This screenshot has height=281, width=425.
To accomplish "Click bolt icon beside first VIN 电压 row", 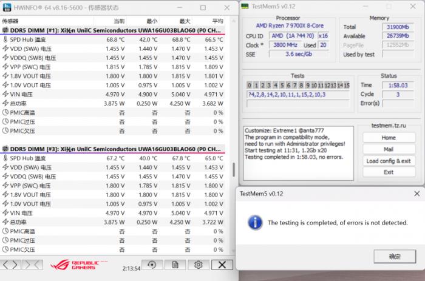I will (5, 94).
